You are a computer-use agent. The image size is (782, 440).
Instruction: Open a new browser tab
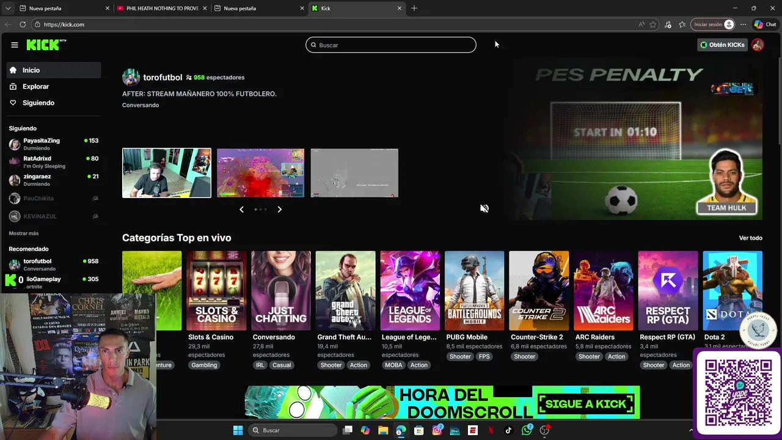(x=414, y=9)
